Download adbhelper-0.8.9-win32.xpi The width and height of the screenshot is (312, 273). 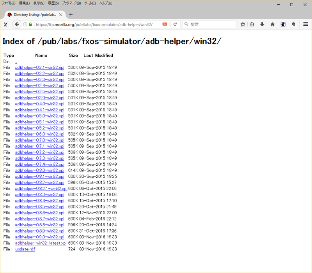(40, 231)
